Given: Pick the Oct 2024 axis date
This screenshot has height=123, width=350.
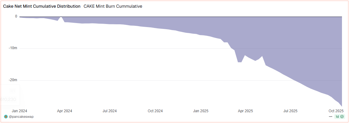Looking at the screenshot, I should coord(155,111).
